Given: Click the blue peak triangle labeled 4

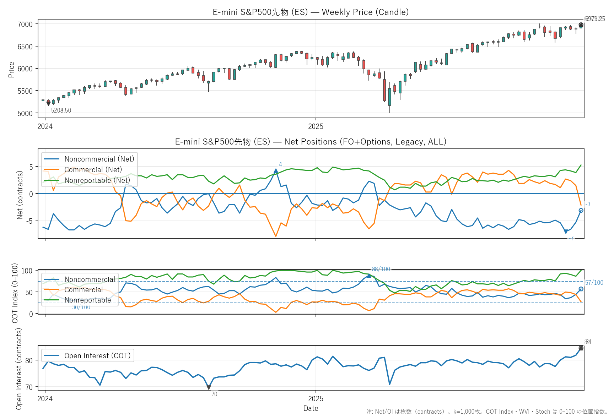Looking at the screenshot, I should pos(276,171).
